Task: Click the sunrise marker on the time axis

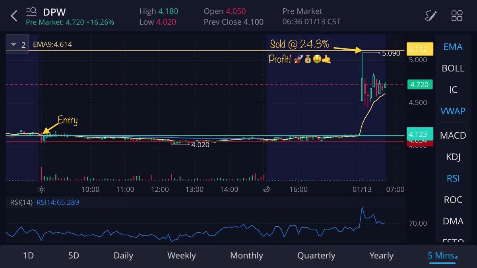Action: [42, 190]
